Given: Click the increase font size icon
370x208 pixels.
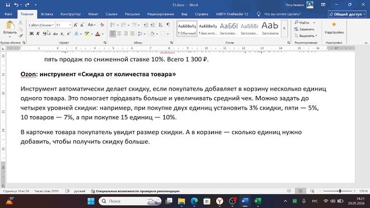Looking at the screenshot, I should 76,25.
